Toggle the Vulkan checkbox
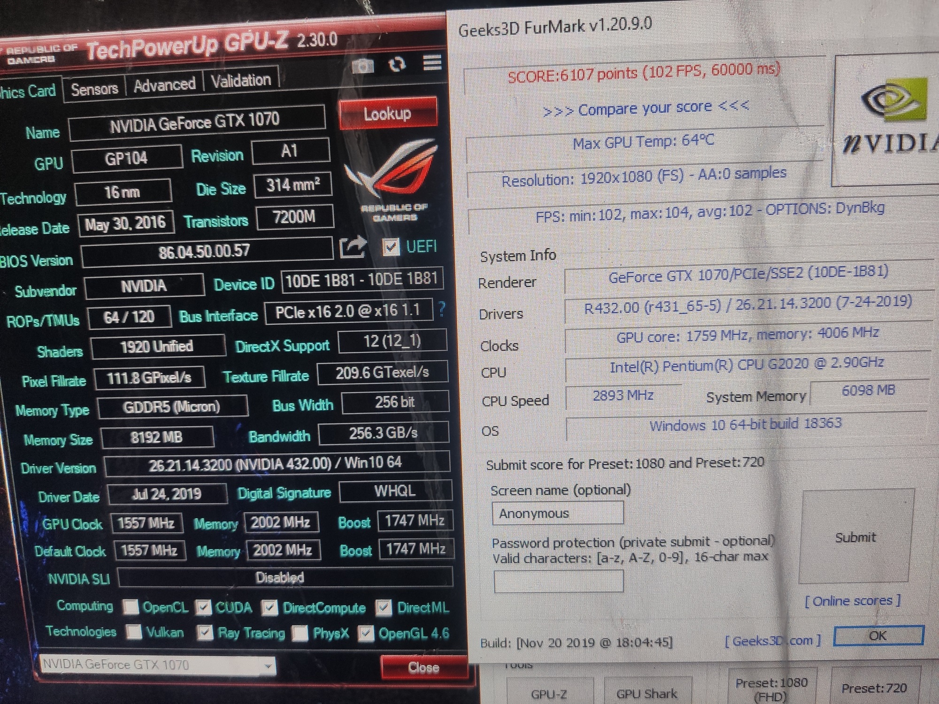Image resolution: width=939 pixels, height=704 pixels. coord(134,632)
